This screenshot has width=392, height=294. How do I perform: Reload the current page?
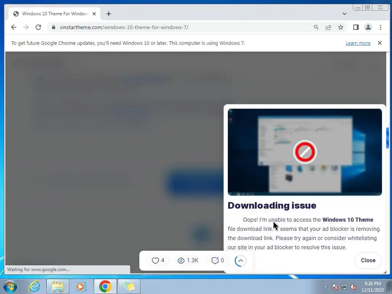pos(38,27)
